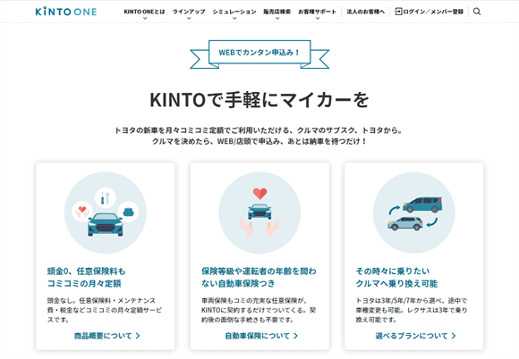Click heading 頭金0、任意保険料もコミコミの月々定額

pos(86,278)
